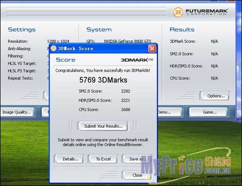The width and height of the screenshot is (242, 186).
Task: Click the Save as button
Action: pos(137,159)
